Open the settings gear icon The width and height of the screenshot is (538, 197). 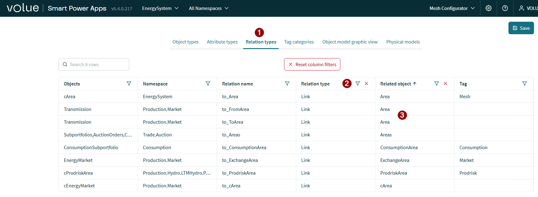[x=489, y=8]
